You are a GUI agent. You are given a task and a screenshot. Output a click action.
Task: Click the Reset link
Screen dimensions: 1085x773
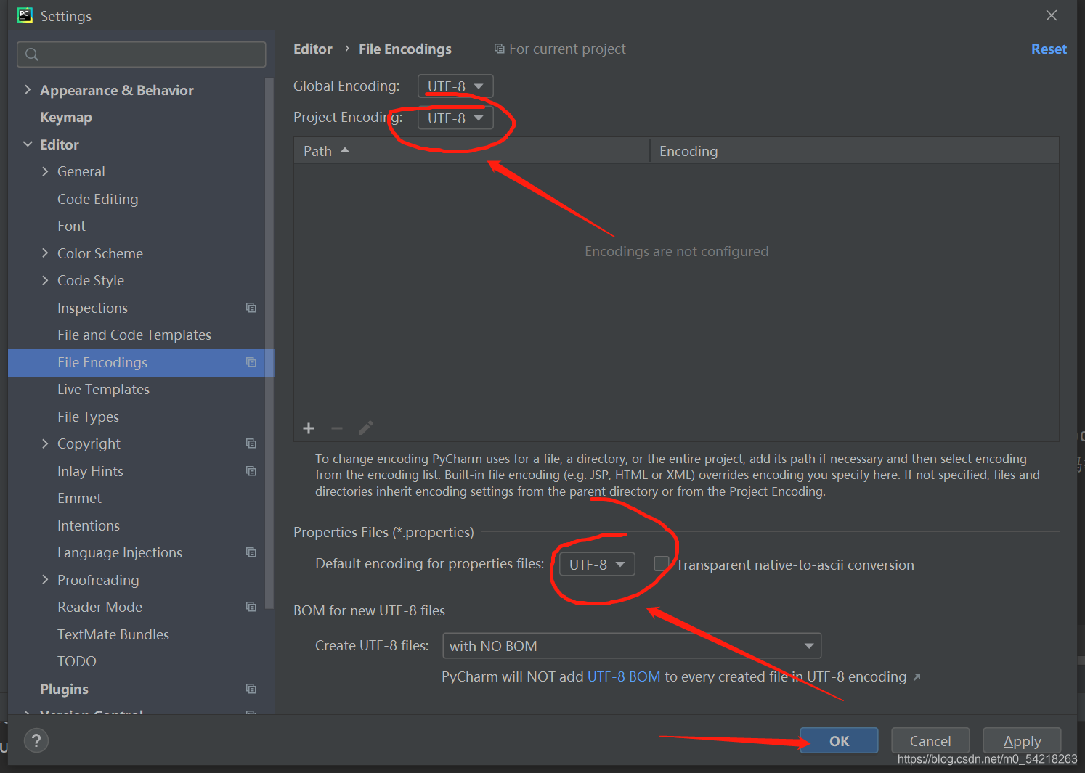pyautogui.click(x=1049, y=49)
